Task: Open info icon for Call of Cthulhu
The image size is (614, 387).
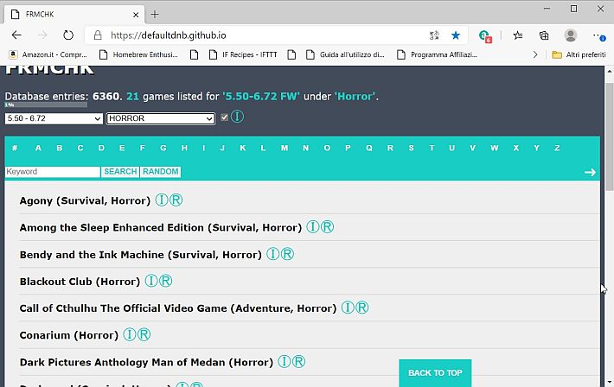Action: (348, 308)
